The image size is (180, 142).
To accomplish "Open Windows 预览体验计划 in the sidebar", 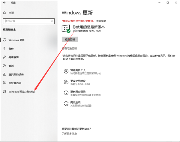I will (21, 92).
